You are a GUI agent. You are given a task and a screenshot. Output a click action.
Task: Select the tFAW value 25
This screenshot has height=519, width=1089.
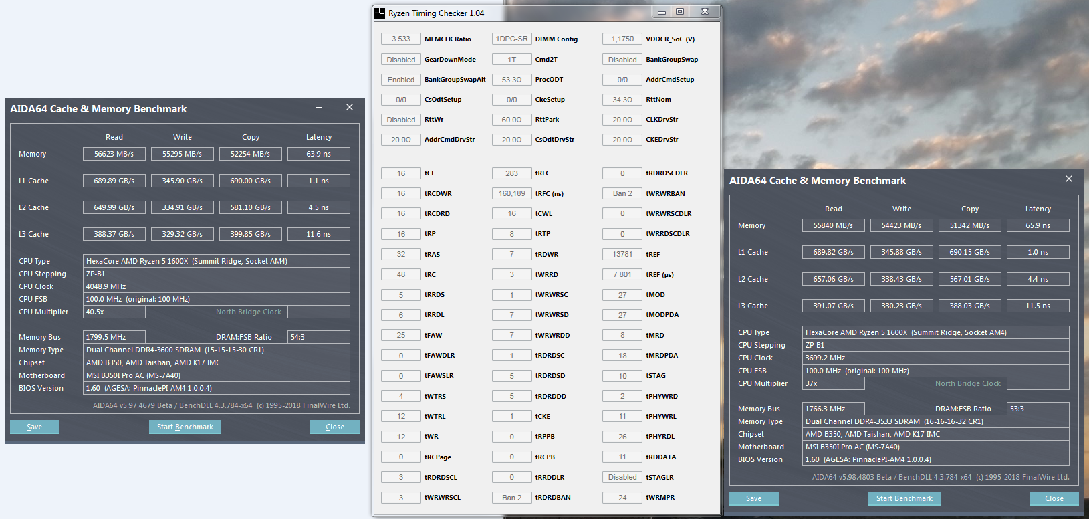(401, 335)
